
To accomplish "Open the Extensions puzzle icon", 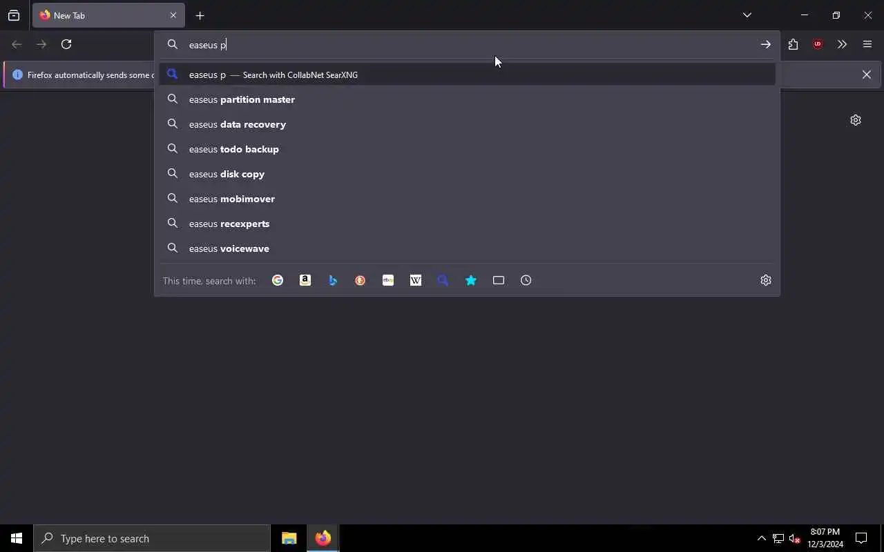I will tap(793, 44).
